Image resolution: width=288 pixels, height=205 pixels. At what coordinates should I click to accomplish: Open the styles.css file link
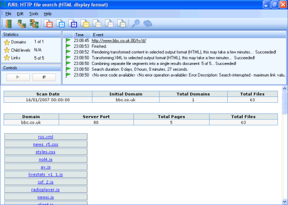(x=45, y=152)
